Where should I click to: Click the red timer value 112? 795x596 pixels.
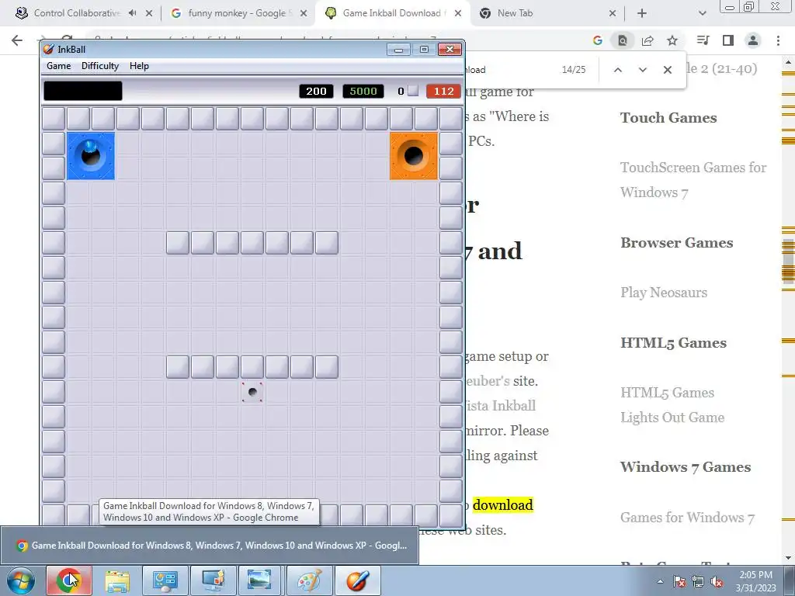(x=443, y=92)
